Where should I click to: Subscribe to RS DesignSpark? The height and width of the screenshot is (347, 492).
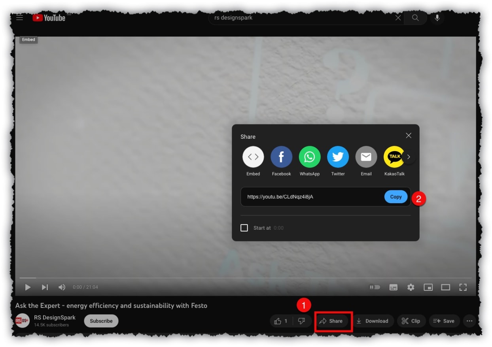pyautogui.click(x=101, y=321)
